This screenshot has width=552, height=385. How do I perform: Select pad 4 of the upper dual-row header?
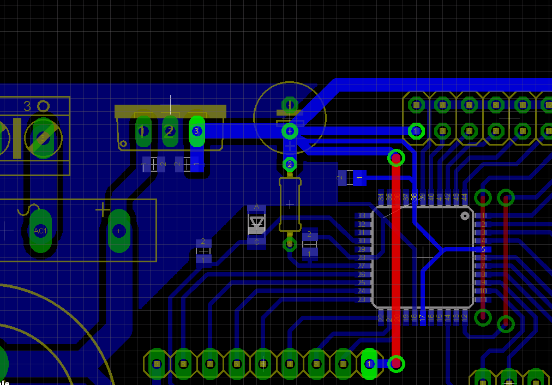(442, 105)
